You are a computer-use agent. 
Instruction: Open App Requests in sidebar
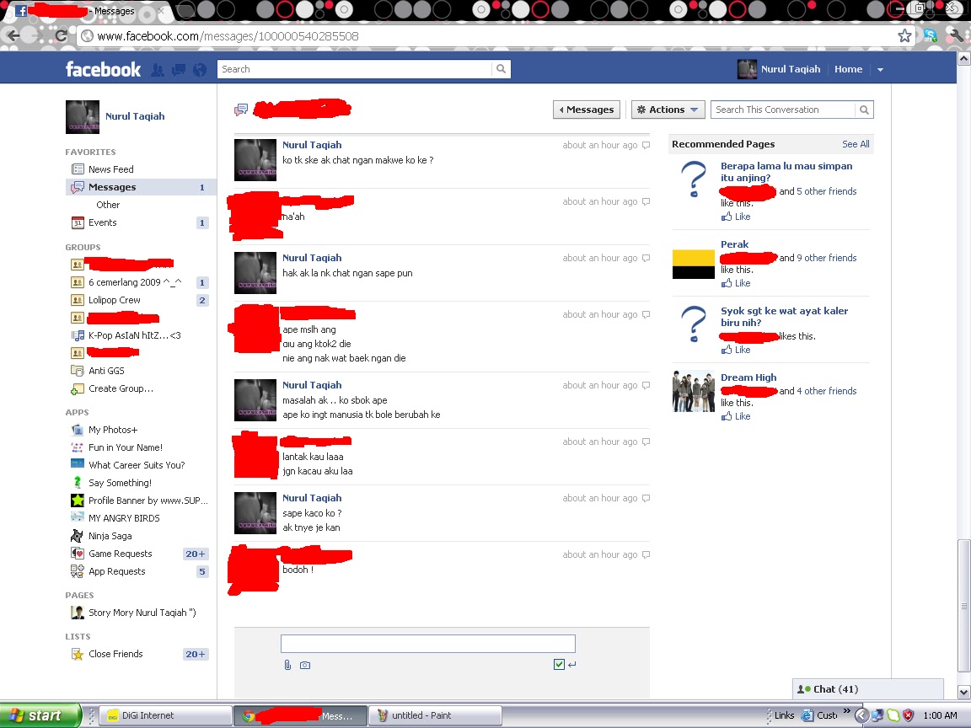[116, 571]
